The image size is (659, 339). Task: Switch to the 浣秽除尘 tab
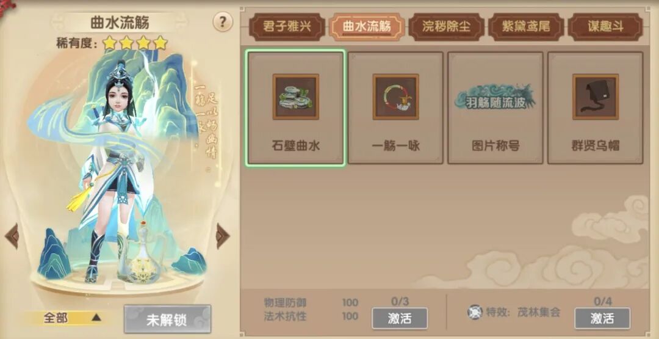pyautogui.click(x=446, y=27)
